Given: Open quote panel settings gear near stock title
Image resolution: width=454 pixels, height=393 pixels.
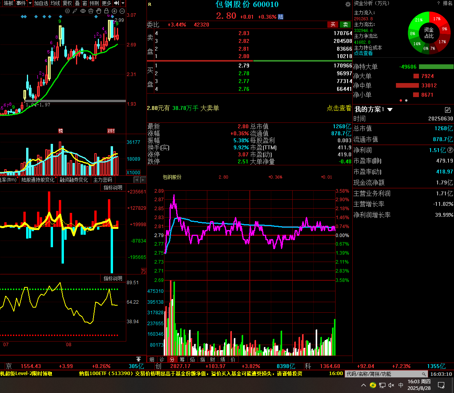Looking at the screenshot, I should tap(348, 4).
